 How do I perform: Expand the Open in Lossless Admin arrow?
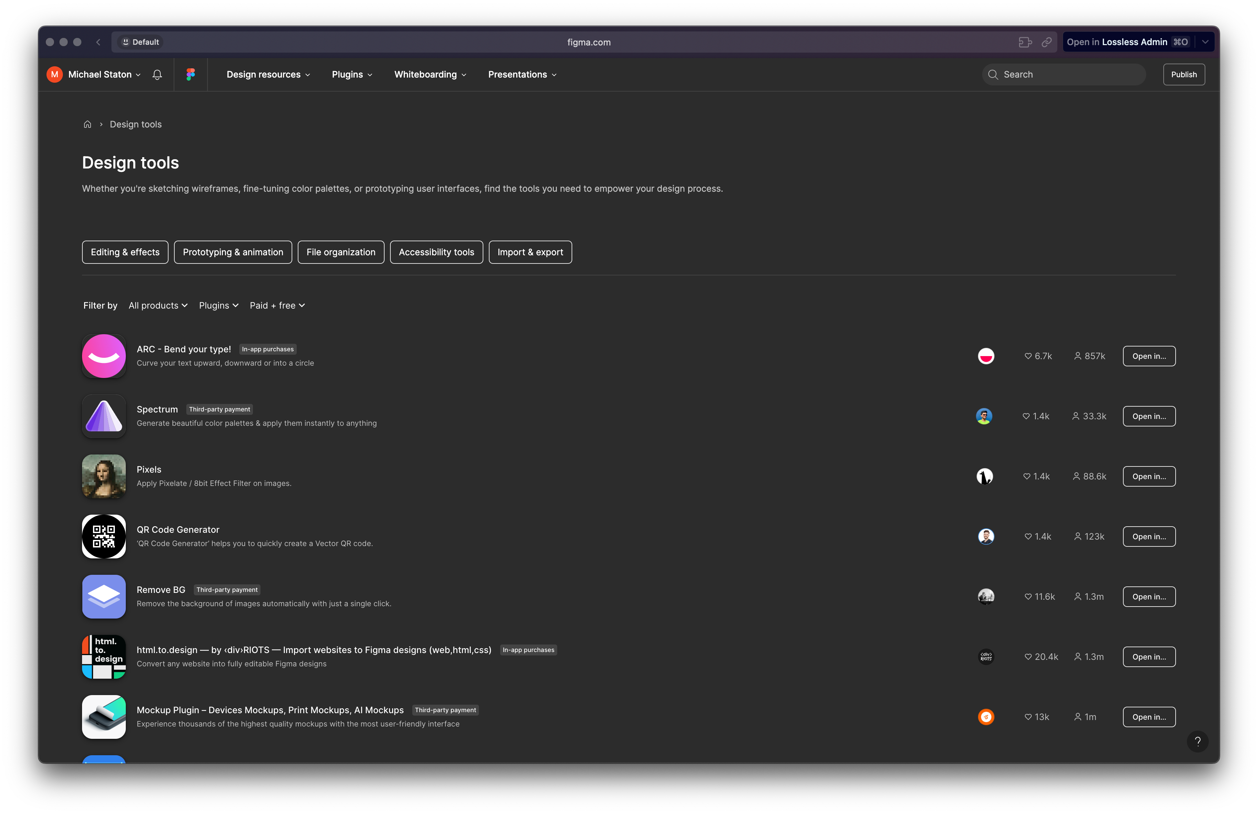point(1206,42)
